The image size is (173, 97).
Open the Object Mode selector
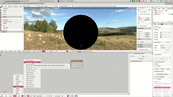pos(27,51)
